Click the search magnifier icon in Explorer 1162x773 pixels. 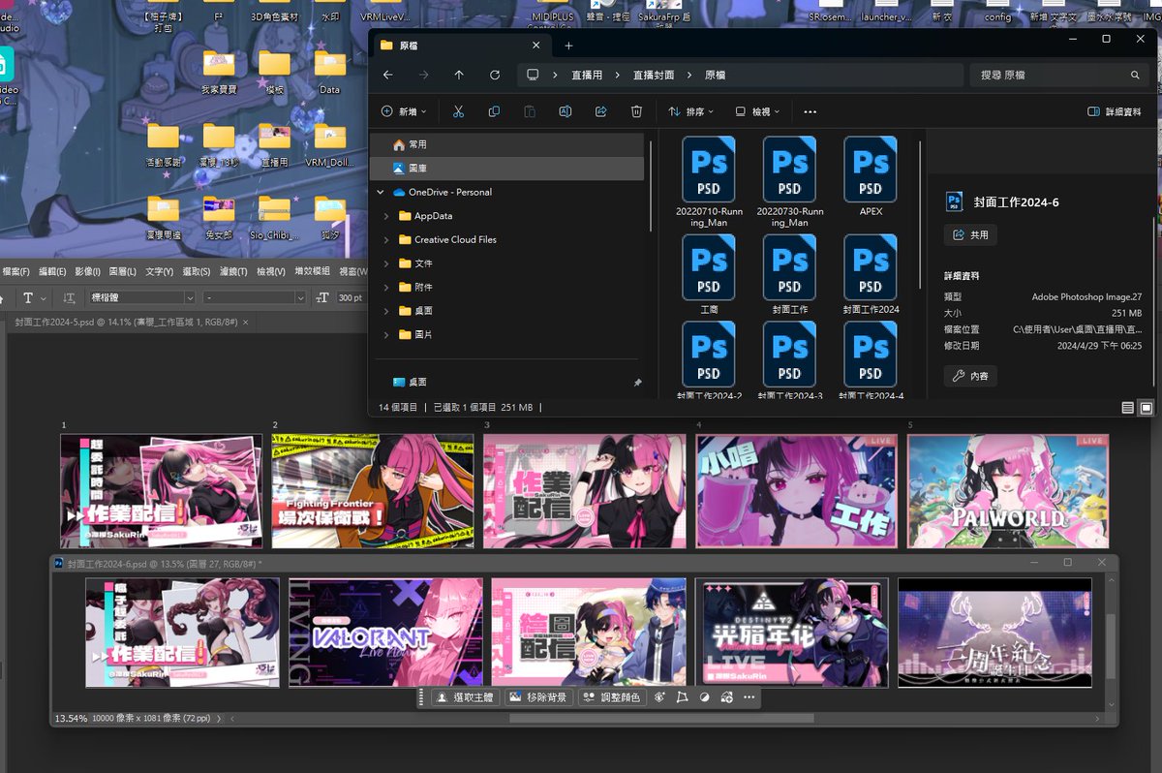click(x=1135, y=75)
